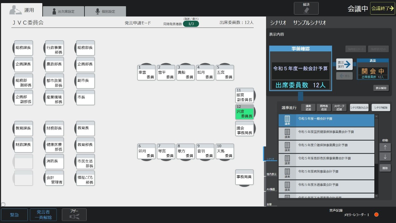Toggle microphone for seat 9 音羽委員
Screen dimensions: 396x223
(x=205, y=151)
